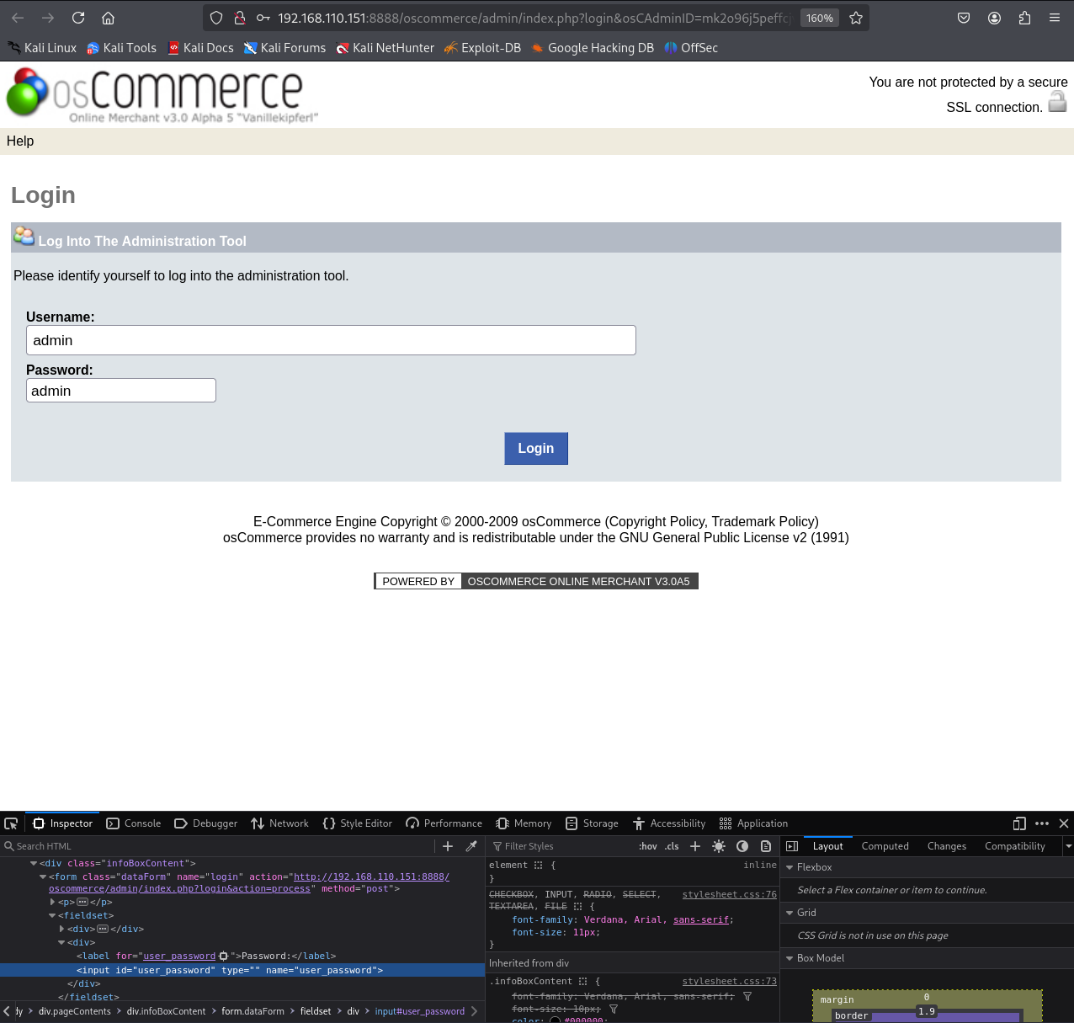
Task: Collapse the fieldset node in HTML tree
Action: 52,915
